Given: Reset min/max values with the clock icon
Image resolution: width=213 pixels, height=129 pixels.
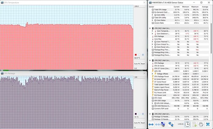Looking at the screenshot, I should click(187, 124).
